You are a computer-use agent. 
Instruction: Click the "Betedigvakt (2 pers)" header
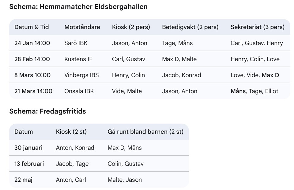[x=190, y=27]
